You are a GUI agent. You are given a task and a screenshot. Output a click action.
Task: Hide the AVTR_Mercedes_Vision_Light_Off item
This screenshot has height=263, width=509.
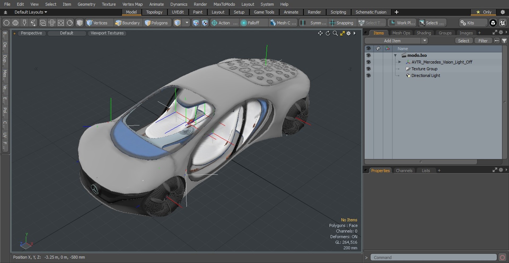tap(368, 62)
